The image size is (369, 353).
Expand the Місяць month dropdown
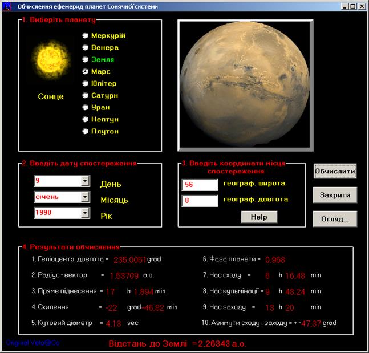[x=85, y=197]
